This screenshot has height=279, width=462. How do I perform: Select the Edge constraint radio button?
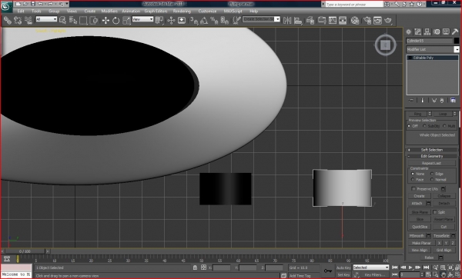432,174
